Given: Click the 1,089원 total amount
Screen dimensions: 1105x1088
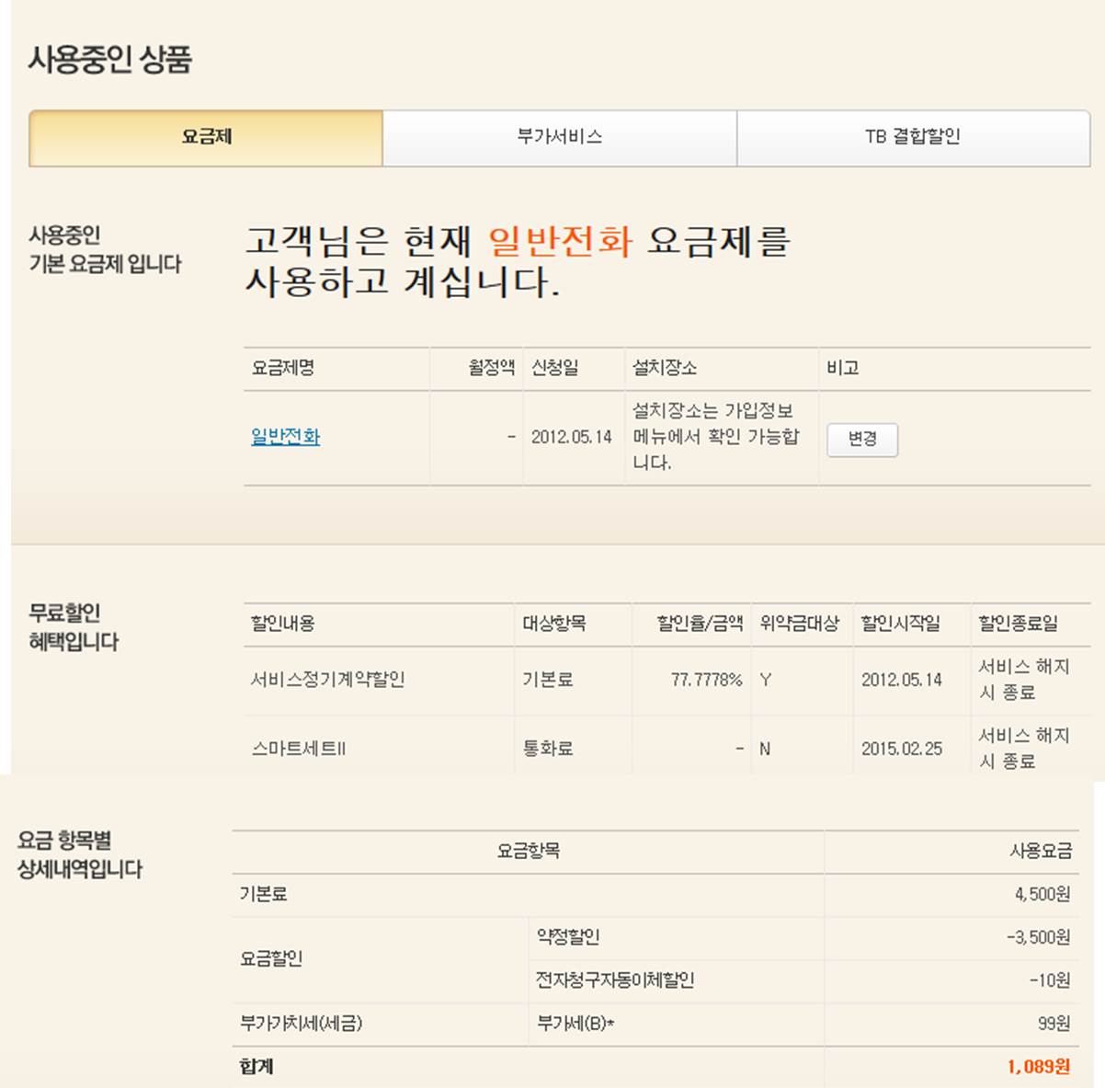Looking at the screenshot, I should [1038, 1067].
